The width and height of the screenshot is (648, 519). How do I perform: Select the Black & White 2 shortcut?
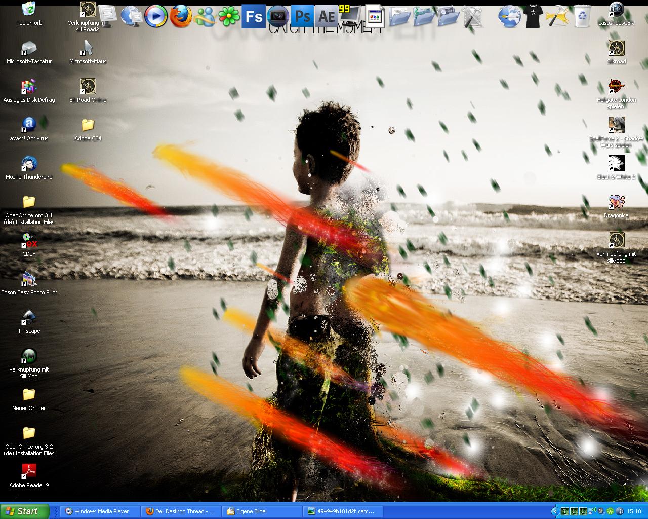[x=616, y=164]
